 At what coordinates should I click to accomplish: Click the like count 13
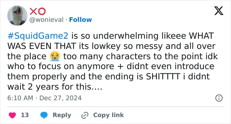[x=25, y=115]
